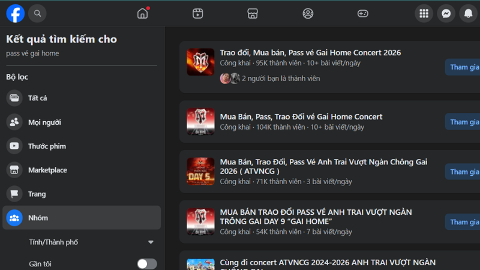Toggle the Gần tôi switch

pos(147,264)
